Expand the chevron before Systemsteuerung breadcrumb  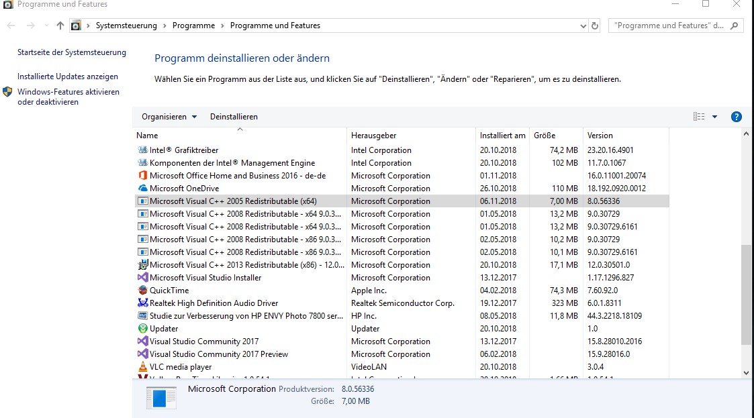click(88, 25)
